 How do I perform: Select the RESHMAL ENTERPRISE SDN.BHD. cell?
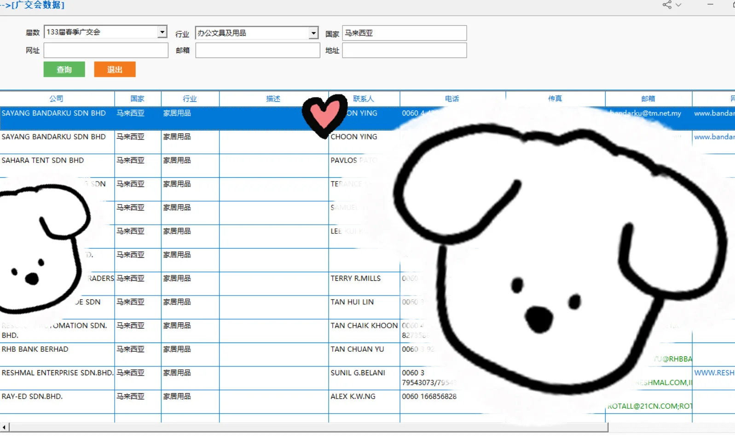pos(57,378)
